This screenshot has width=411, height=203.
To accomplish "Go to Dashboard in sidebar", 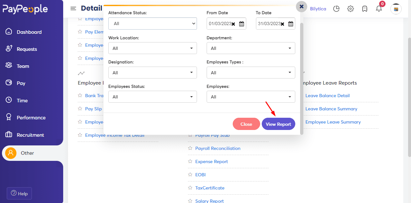I will (x=29, y=32).
